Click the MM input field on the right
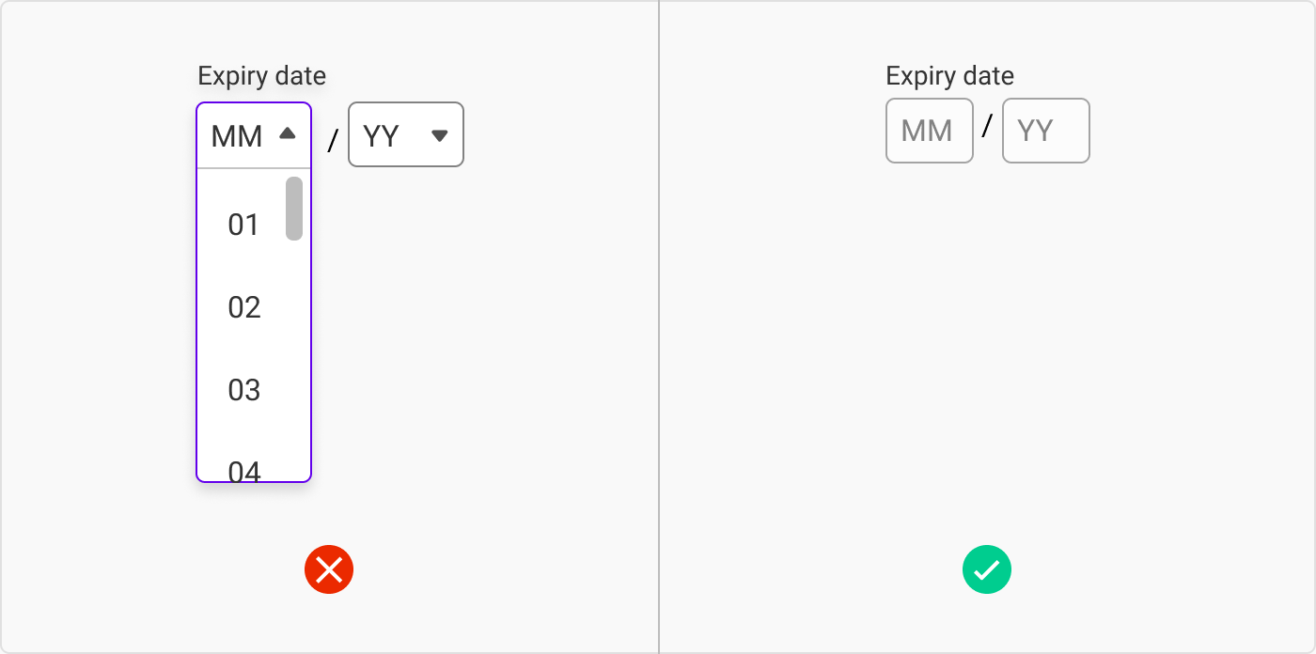Viewport: 1316px width, 654px height. (x=929, y=131)
